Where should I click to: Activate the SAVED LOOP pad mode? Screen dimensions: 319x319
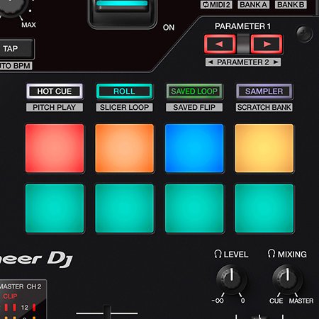(194, 91)
